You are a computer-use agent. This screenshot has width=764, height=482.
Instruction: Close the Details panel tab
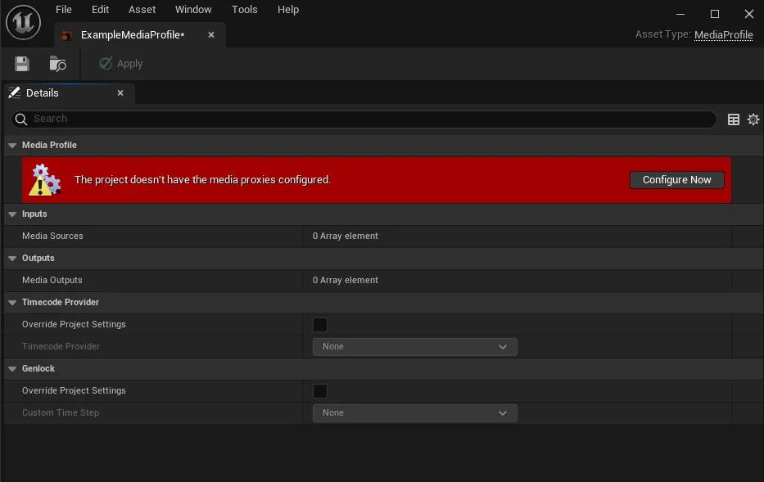[x=120, y=93]
